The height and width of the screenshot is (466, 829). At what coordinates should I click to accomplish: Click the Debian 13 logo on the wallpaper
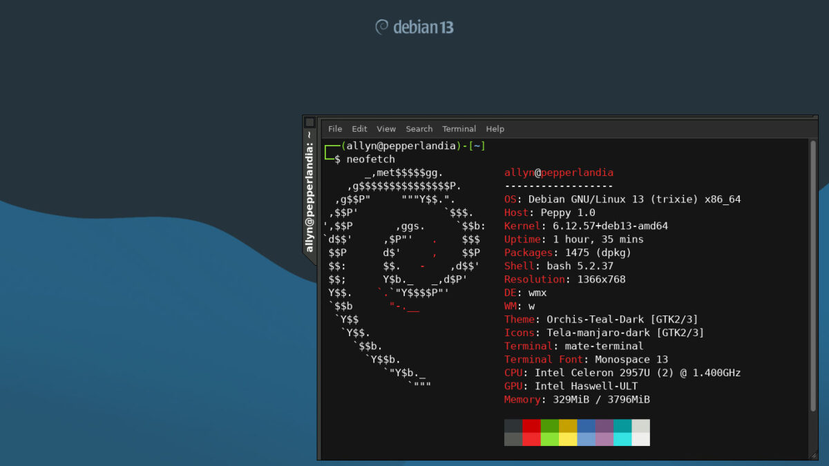pyautogui.click(x=414, y=26)
